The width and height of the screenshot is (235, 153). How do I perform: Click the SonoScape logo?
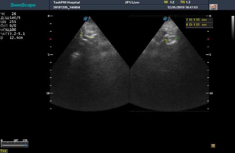[x=23, y=5]
